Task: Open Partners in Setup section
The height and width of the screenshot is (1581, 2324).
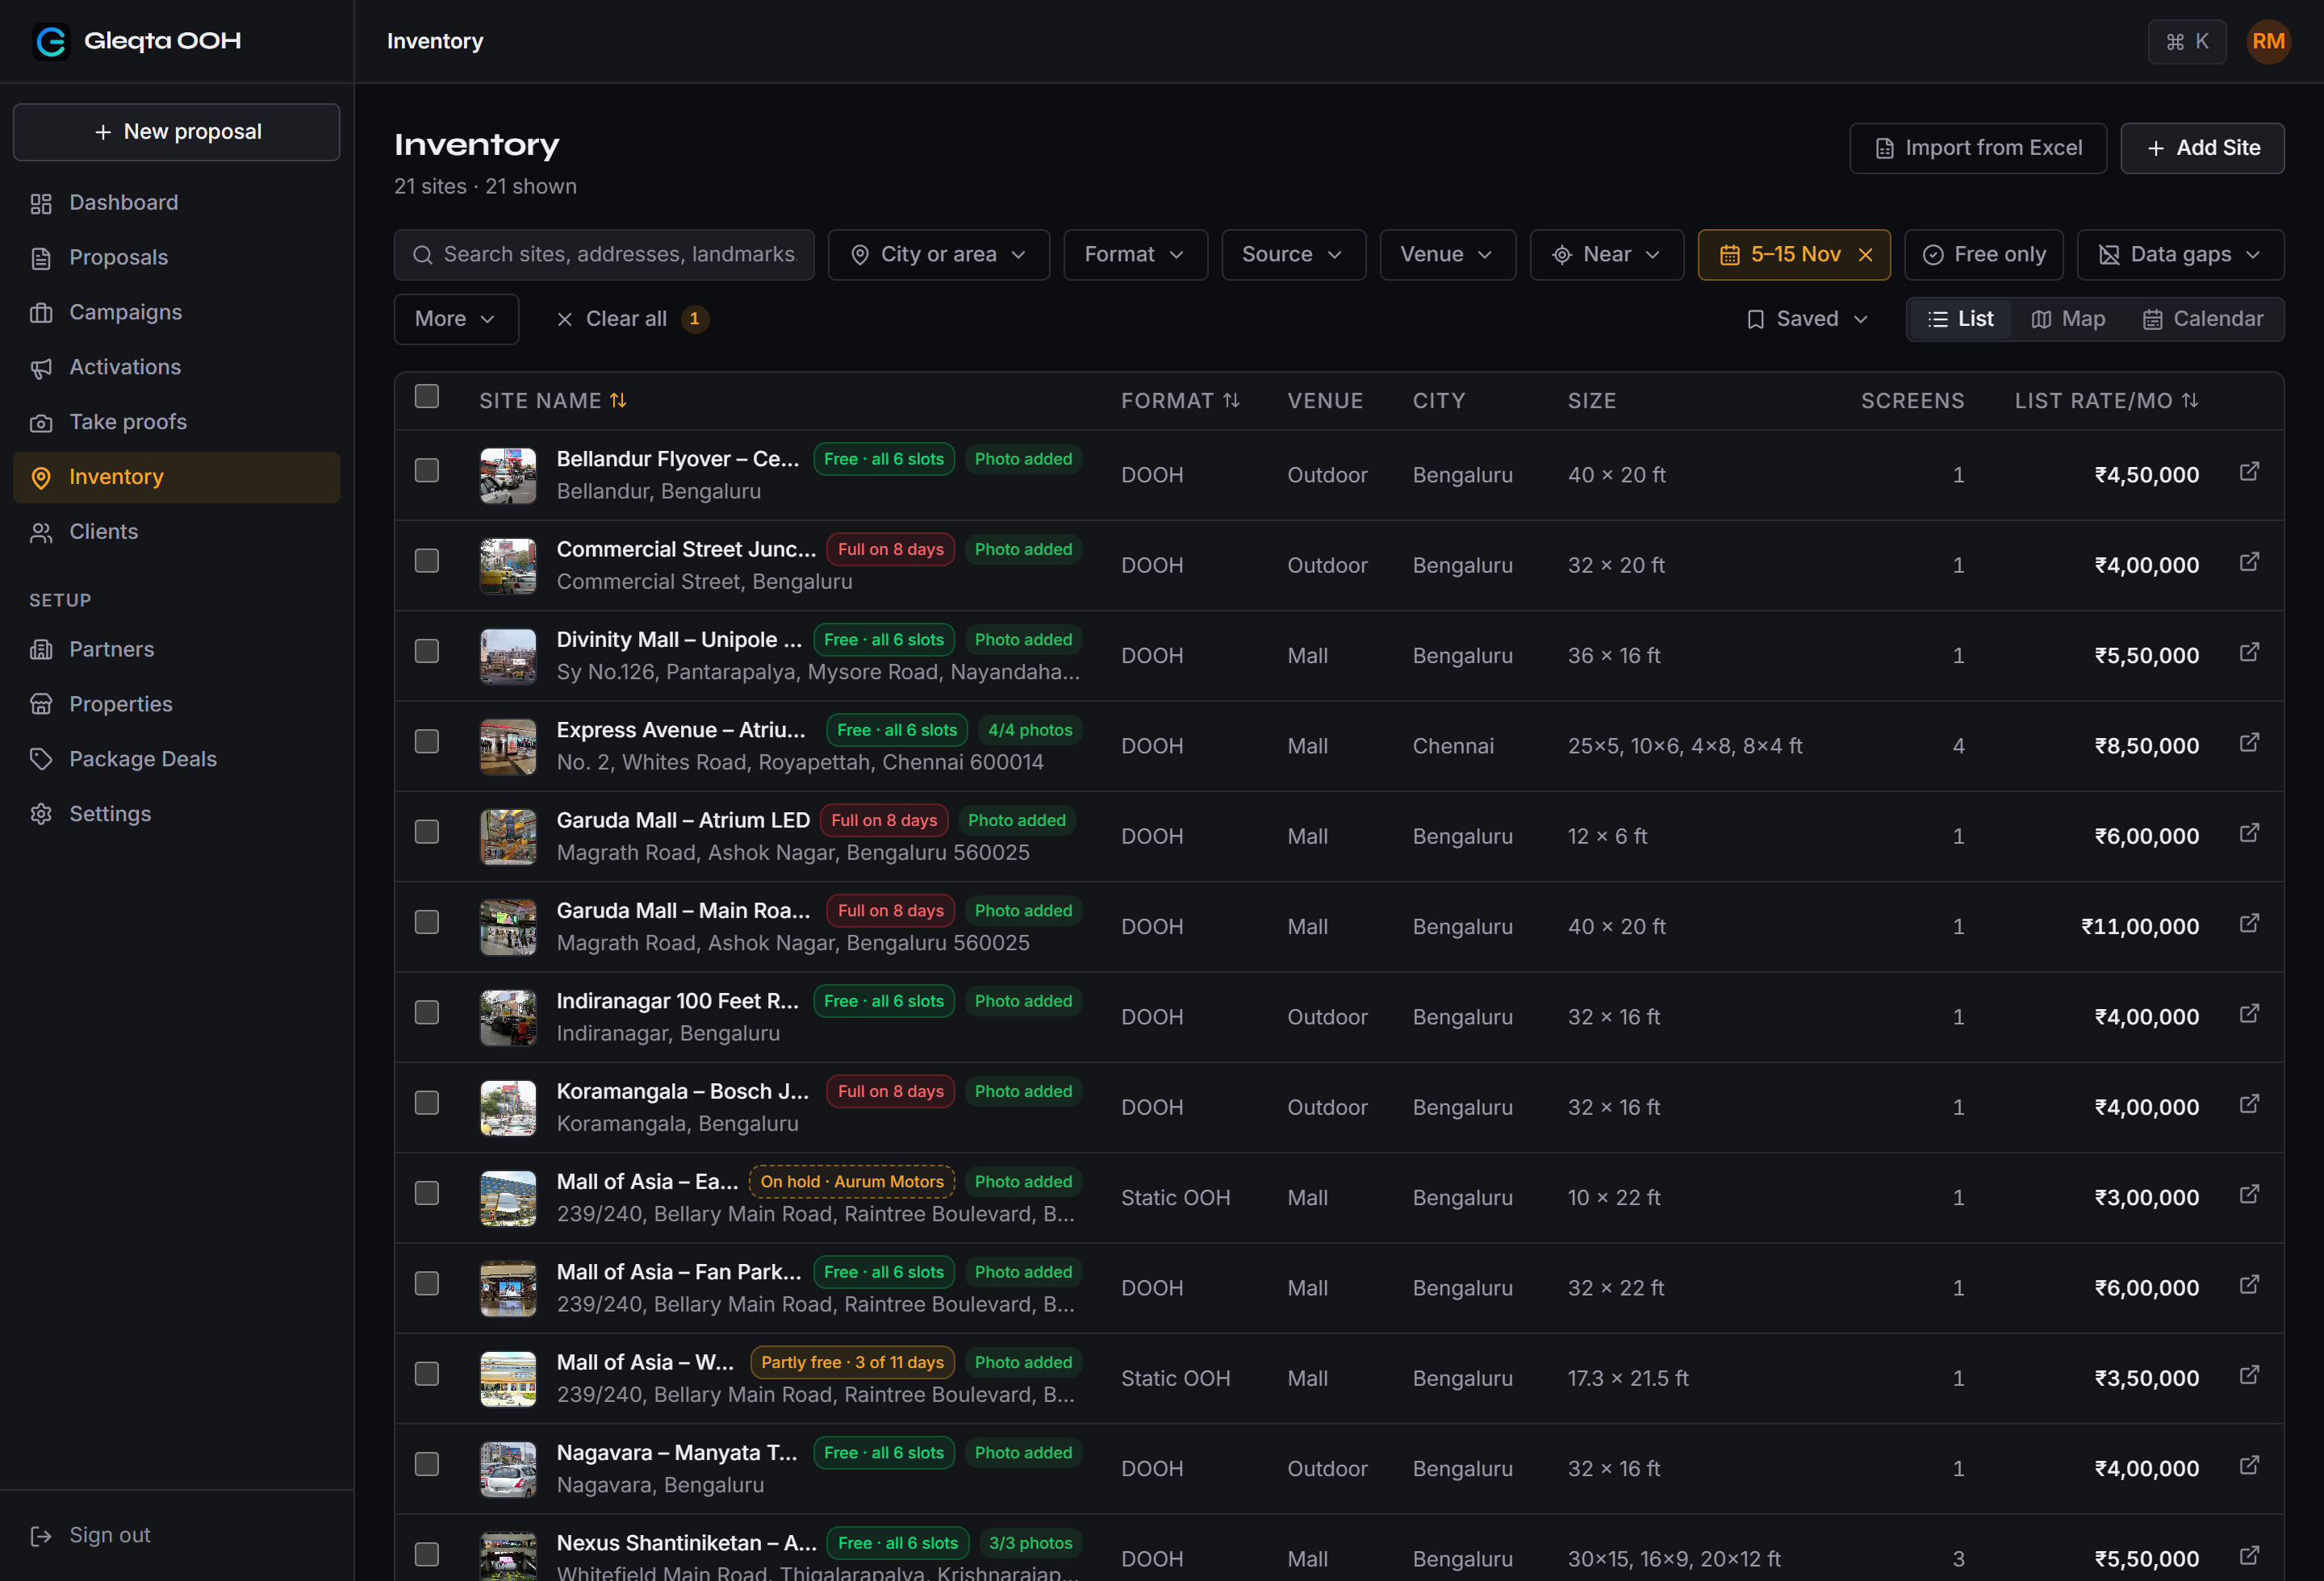Action: pyautogui.click(x=177, y=649)
